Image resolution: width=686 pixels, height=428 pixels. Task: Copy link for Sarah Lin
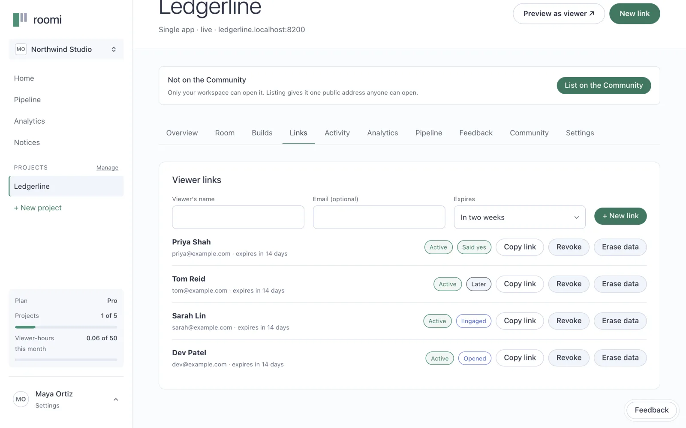520,321
